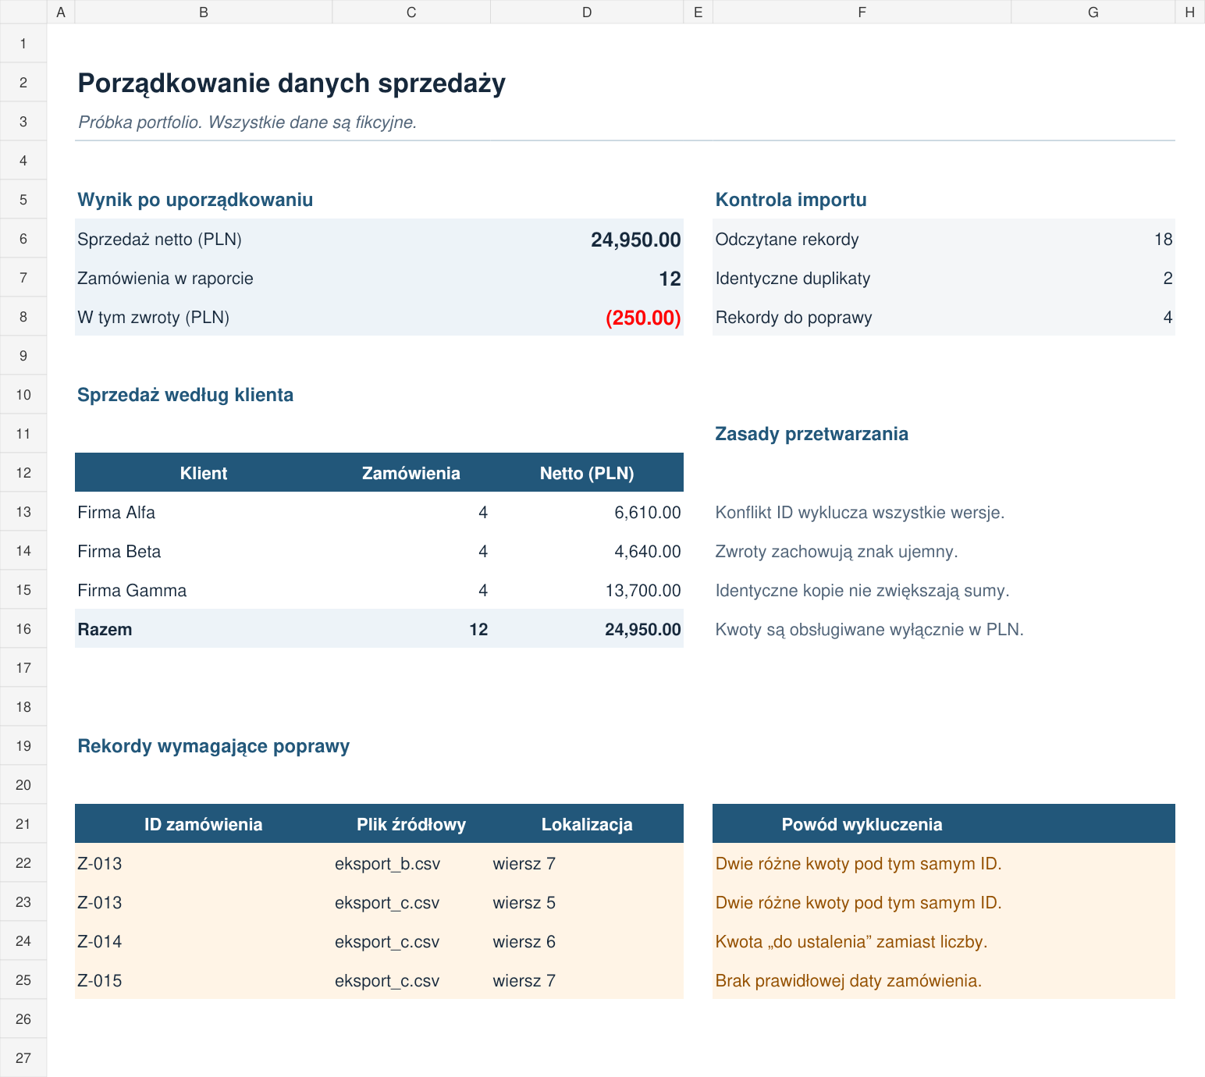
Task: Select the 'Sprzedaż netto (PLN)' label cell
Action: [x=204, y=239]
